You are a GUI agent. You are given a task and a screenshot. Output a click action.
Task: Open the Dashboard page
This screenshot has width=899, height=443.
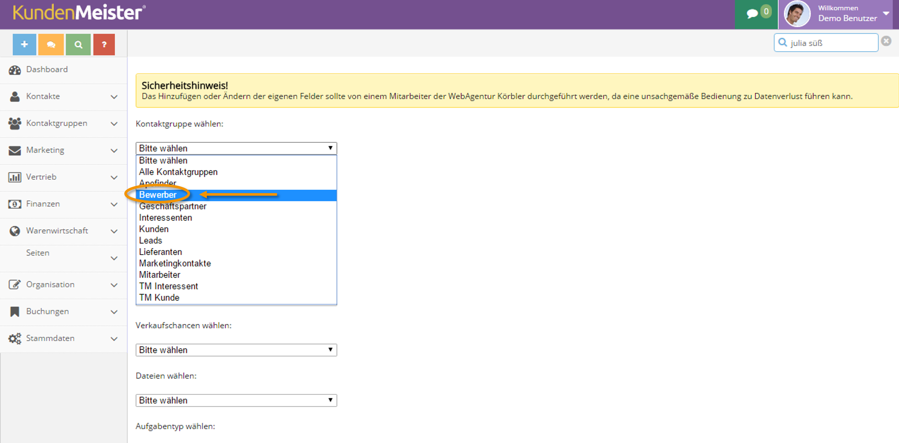64,70
